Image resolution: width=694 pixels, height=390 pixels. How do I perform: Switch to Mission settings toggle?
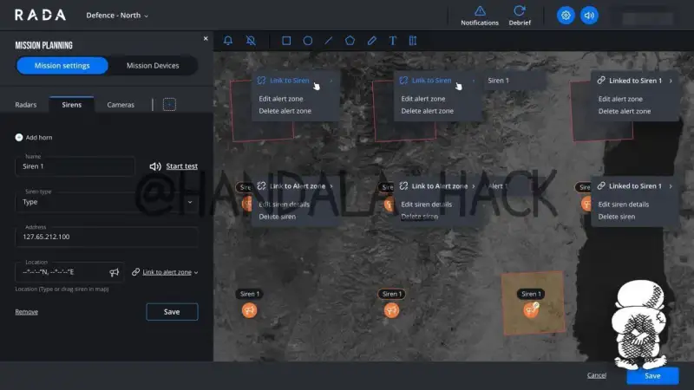pos(62,66)
